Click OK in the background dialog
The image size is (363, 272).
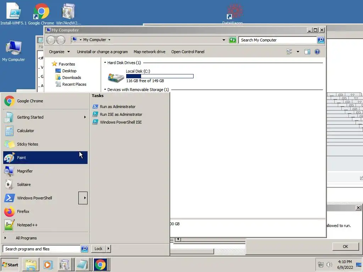tap(345, 246)
